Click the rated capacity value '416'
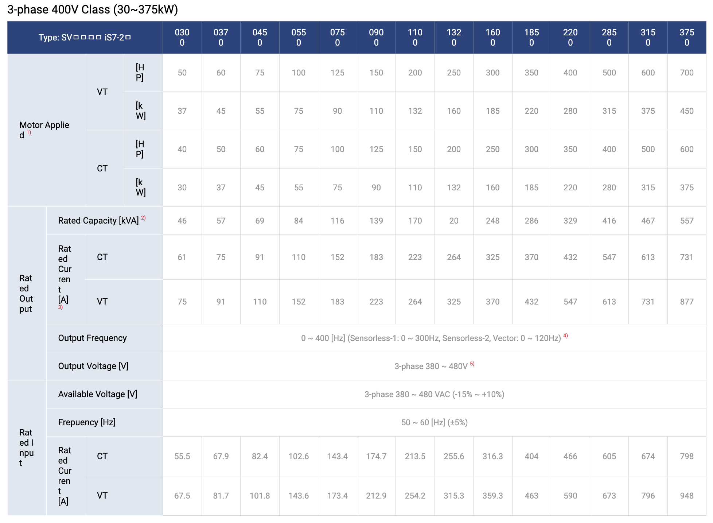The width and height of the screenshot is (713, 523). click(609, 221)
